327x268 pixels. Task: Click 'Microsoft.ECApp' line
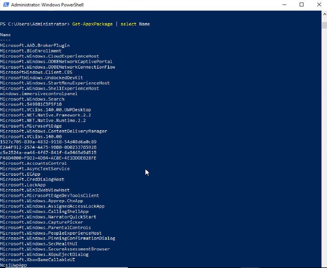(x=20, y=174)
